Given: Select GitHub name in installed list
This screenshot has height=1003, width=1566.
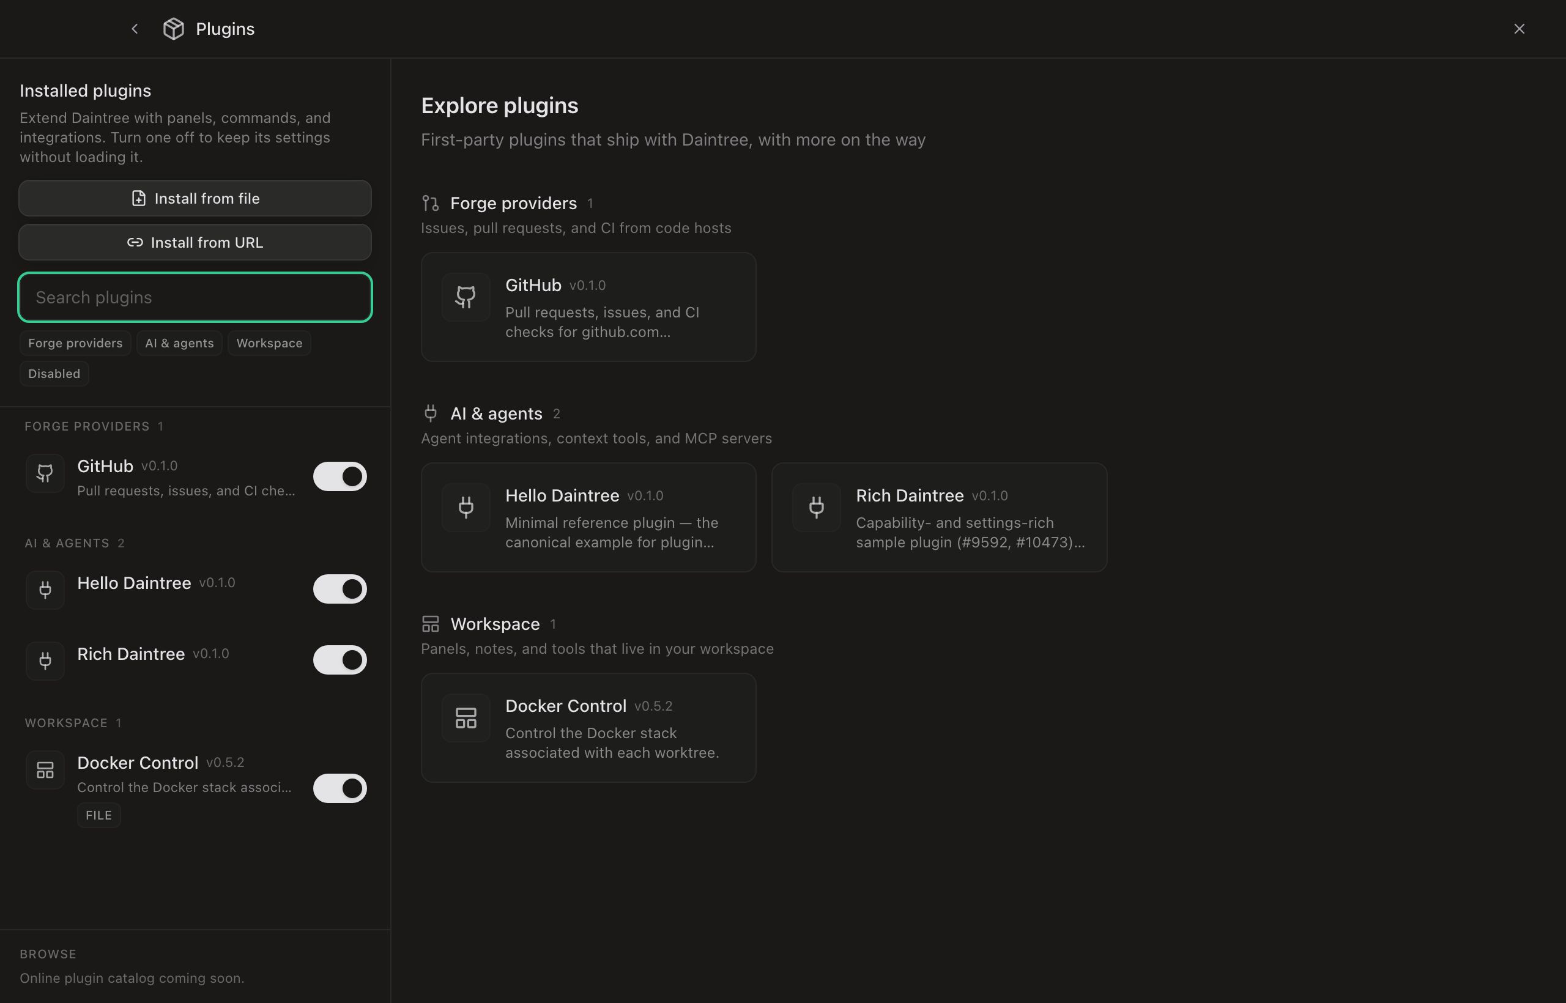Looking at the screenshot, I should click(105, 466).
